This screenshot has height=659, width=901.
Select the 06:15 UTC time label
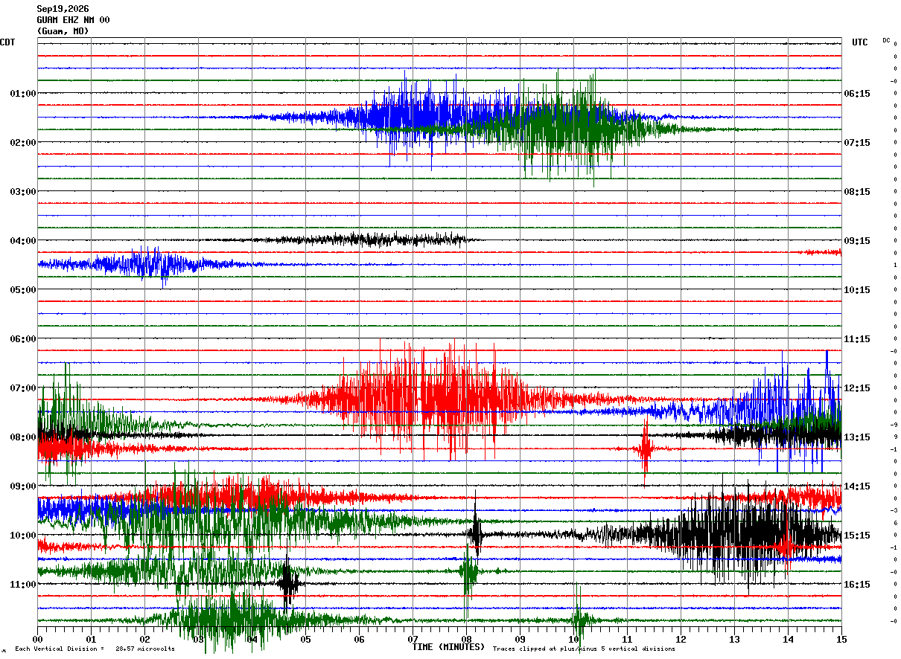coord(857,94)
